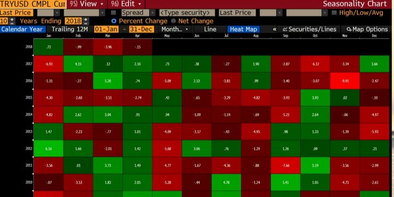The image size is (394, 197).
Task: Click the 31-Dec end date field
Action: click(142, 30)
